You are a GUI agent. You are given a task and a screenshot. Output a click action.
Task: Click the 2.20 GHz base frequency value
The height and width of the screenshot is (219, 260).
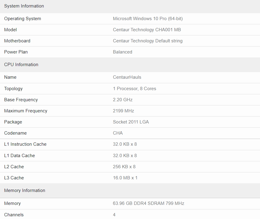click(123, 100)
